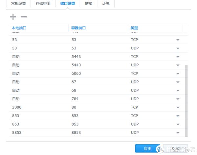Select container port 5443 in the UDP row
This screenshot has width=197, height=155.
tap(76, 65)
